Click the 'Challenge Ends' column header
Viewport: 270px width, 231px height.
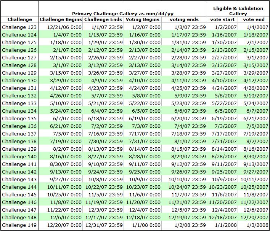click(103, 19)
